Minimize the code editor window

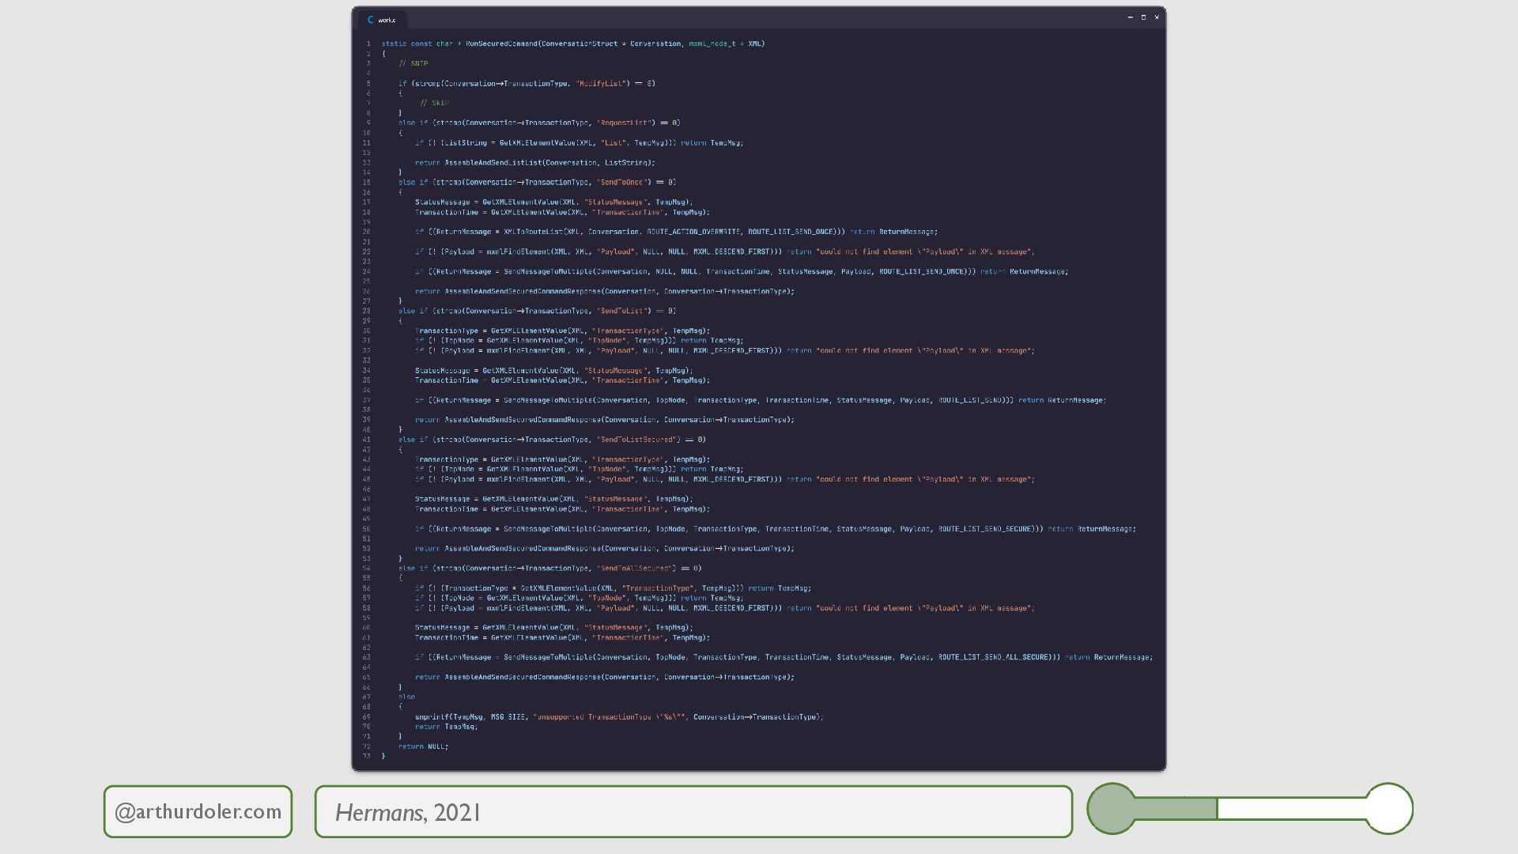pos(1130,17)
